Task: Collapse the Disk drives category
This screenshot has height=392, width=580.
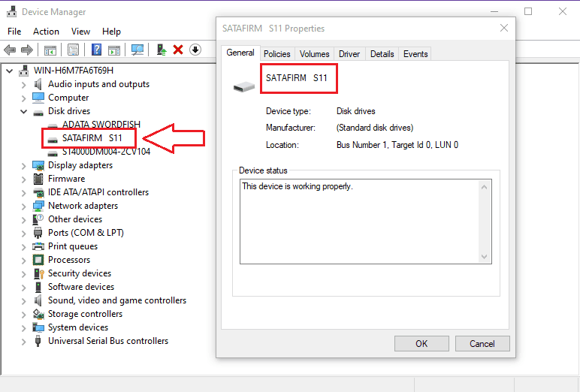Action: pos(24,111)
